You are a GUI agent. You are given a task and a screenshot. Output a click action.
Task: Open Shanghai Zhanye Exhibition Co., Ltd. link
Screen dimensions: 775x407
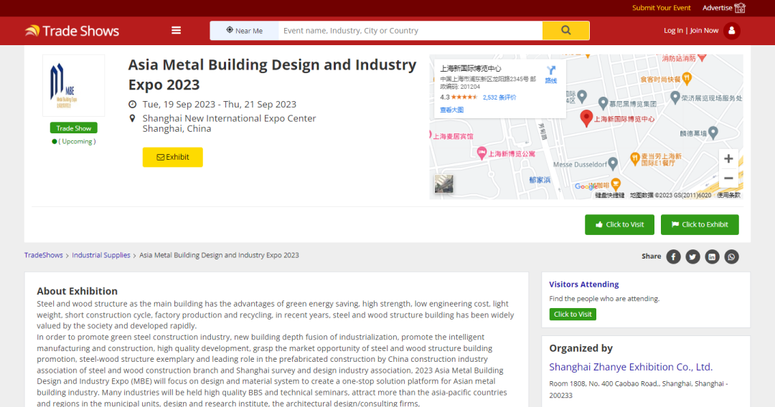[x=631, y=367]
